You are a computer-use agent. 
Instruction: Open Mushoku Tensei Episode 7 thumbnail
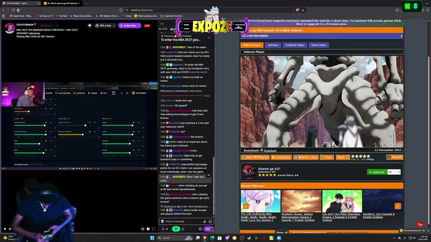pos(301,201)
